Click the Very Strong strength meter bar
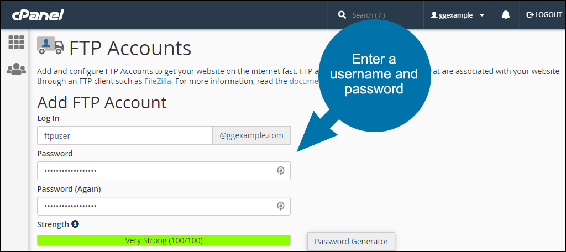Screen dimensions: 566x252 pyautogui.click(x=164, y=240)
